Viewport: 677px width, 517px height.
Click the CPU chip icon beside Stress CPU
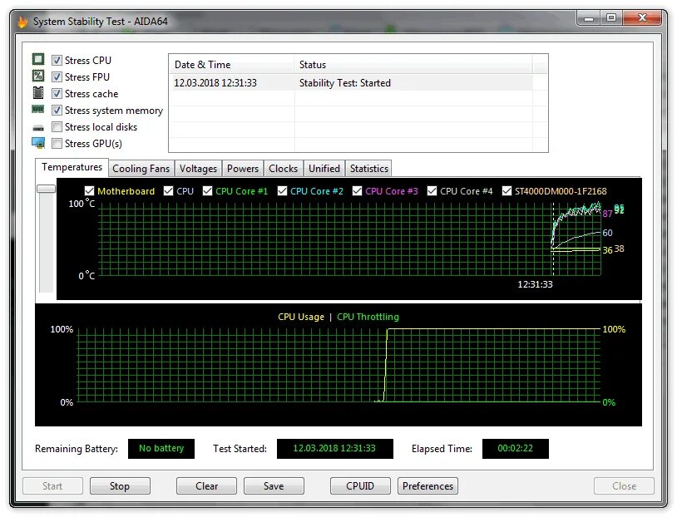(x=38, y=59)
